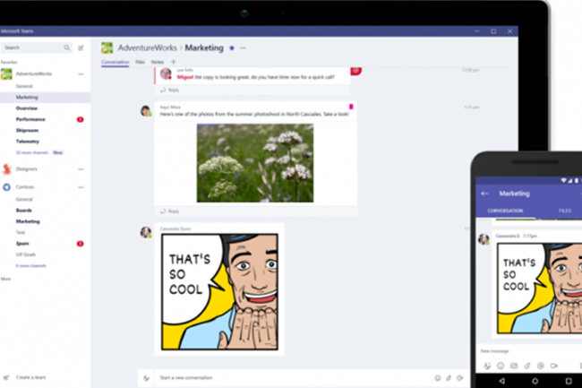
Task: Select the Performance channel
Action: point(30,119)
